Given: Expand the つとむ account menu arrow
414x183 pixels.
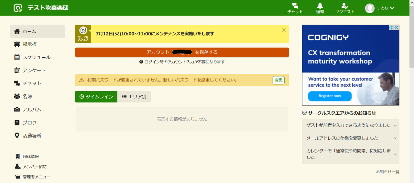Looking at the screenshot, I should click(x=392, y=8).
